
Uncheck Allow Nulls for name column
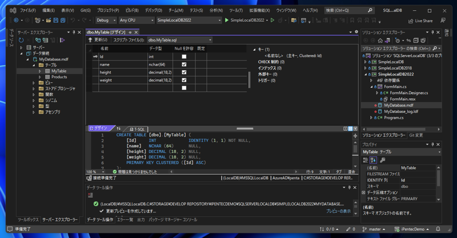coord(184,64)
